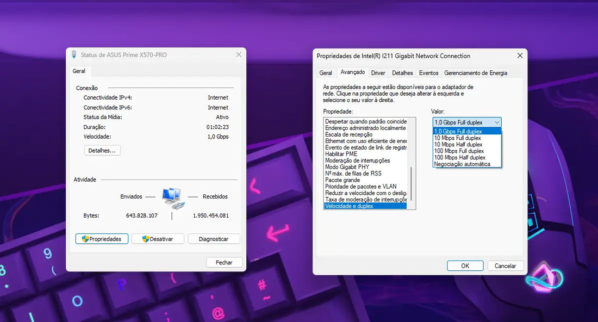Click the shield icon on Propriedades button
The image size is (598, 322).
click(85, 238)
